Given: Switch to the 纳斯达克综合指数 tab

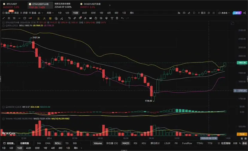Looking at the screenshot, I should [x=63, y=5].
